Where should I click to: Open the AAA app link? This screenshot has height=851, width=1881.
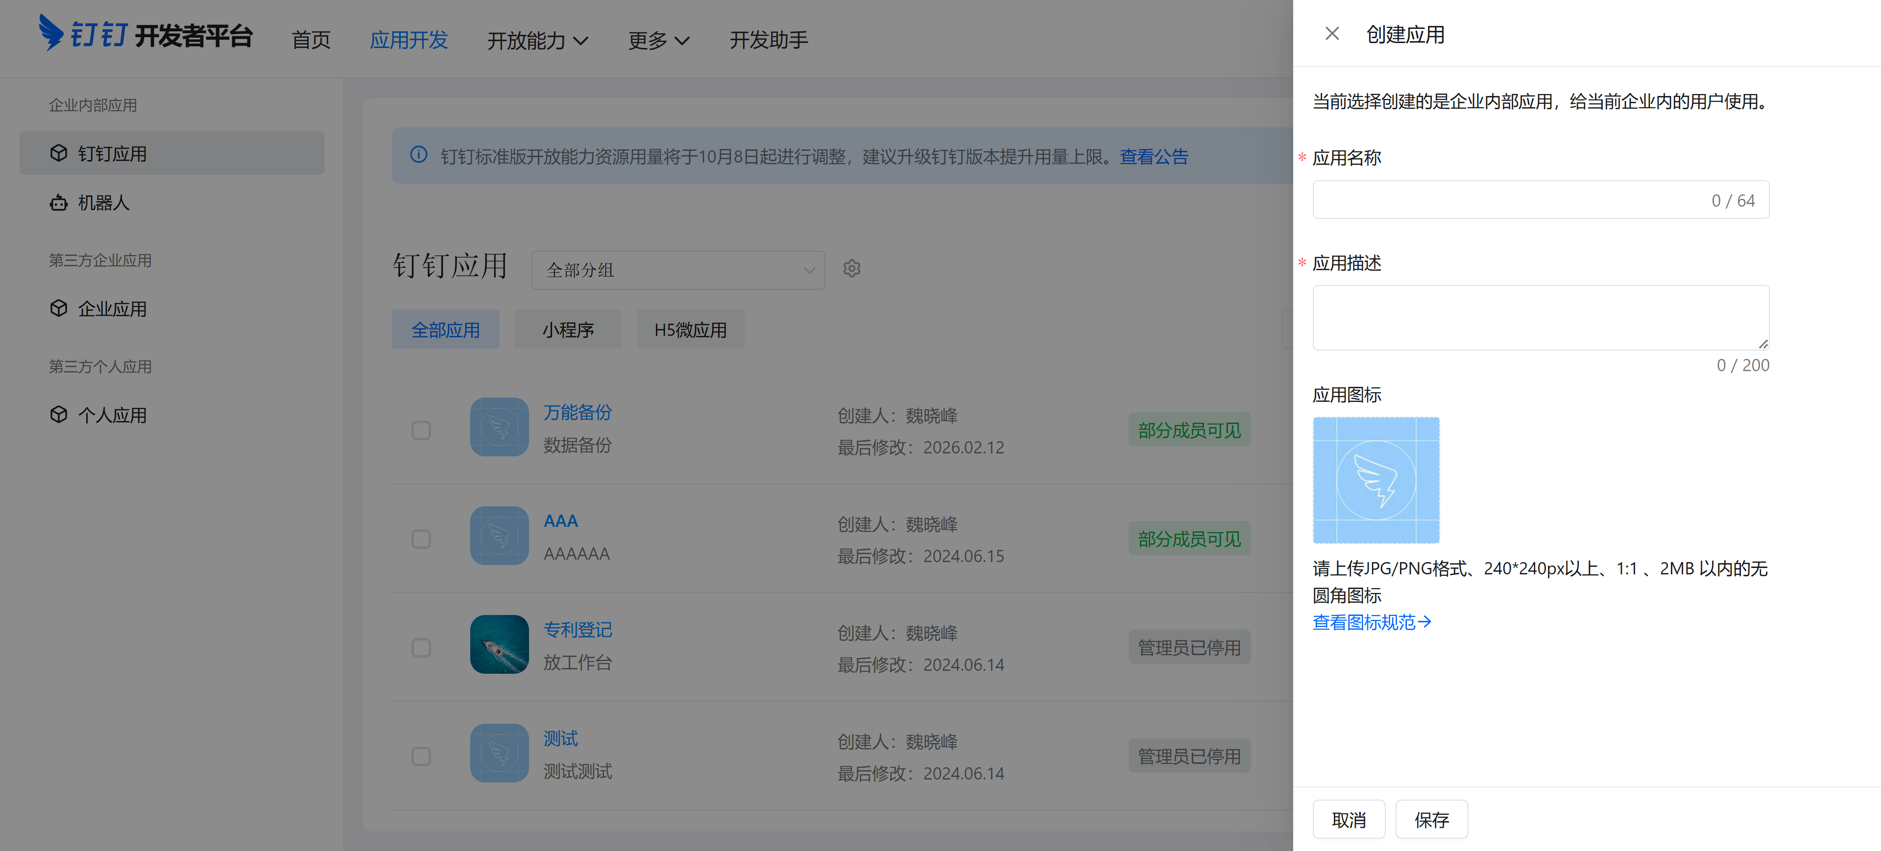click(561, 521)
